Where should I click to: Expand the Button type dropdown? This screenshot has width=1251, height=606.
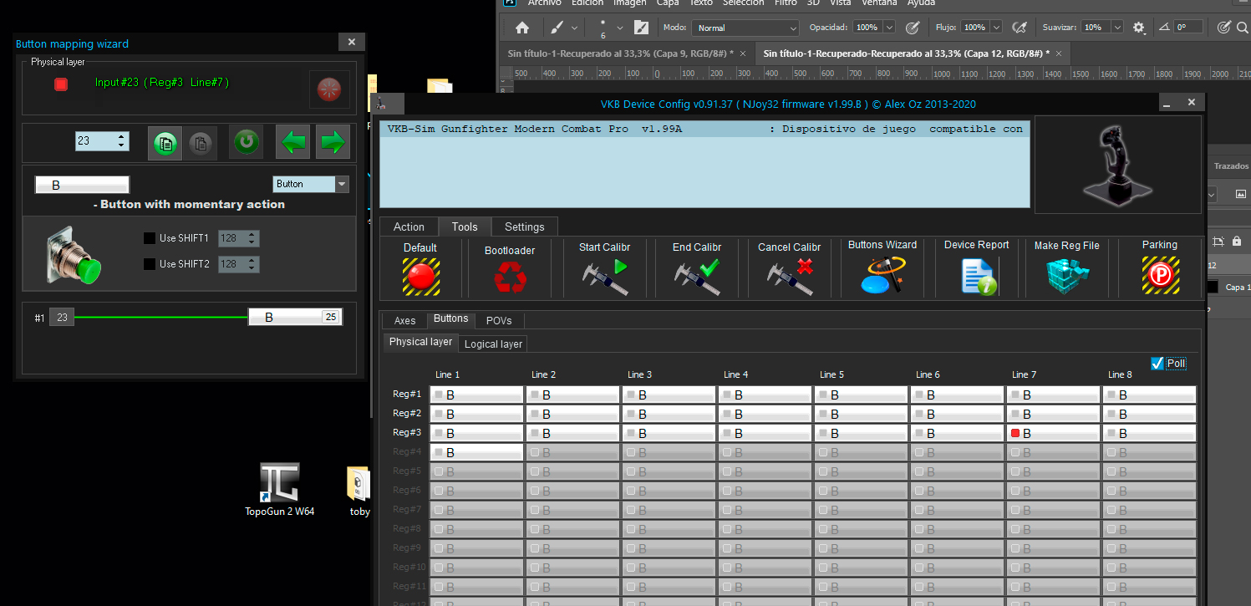click(x=342, y=184)
